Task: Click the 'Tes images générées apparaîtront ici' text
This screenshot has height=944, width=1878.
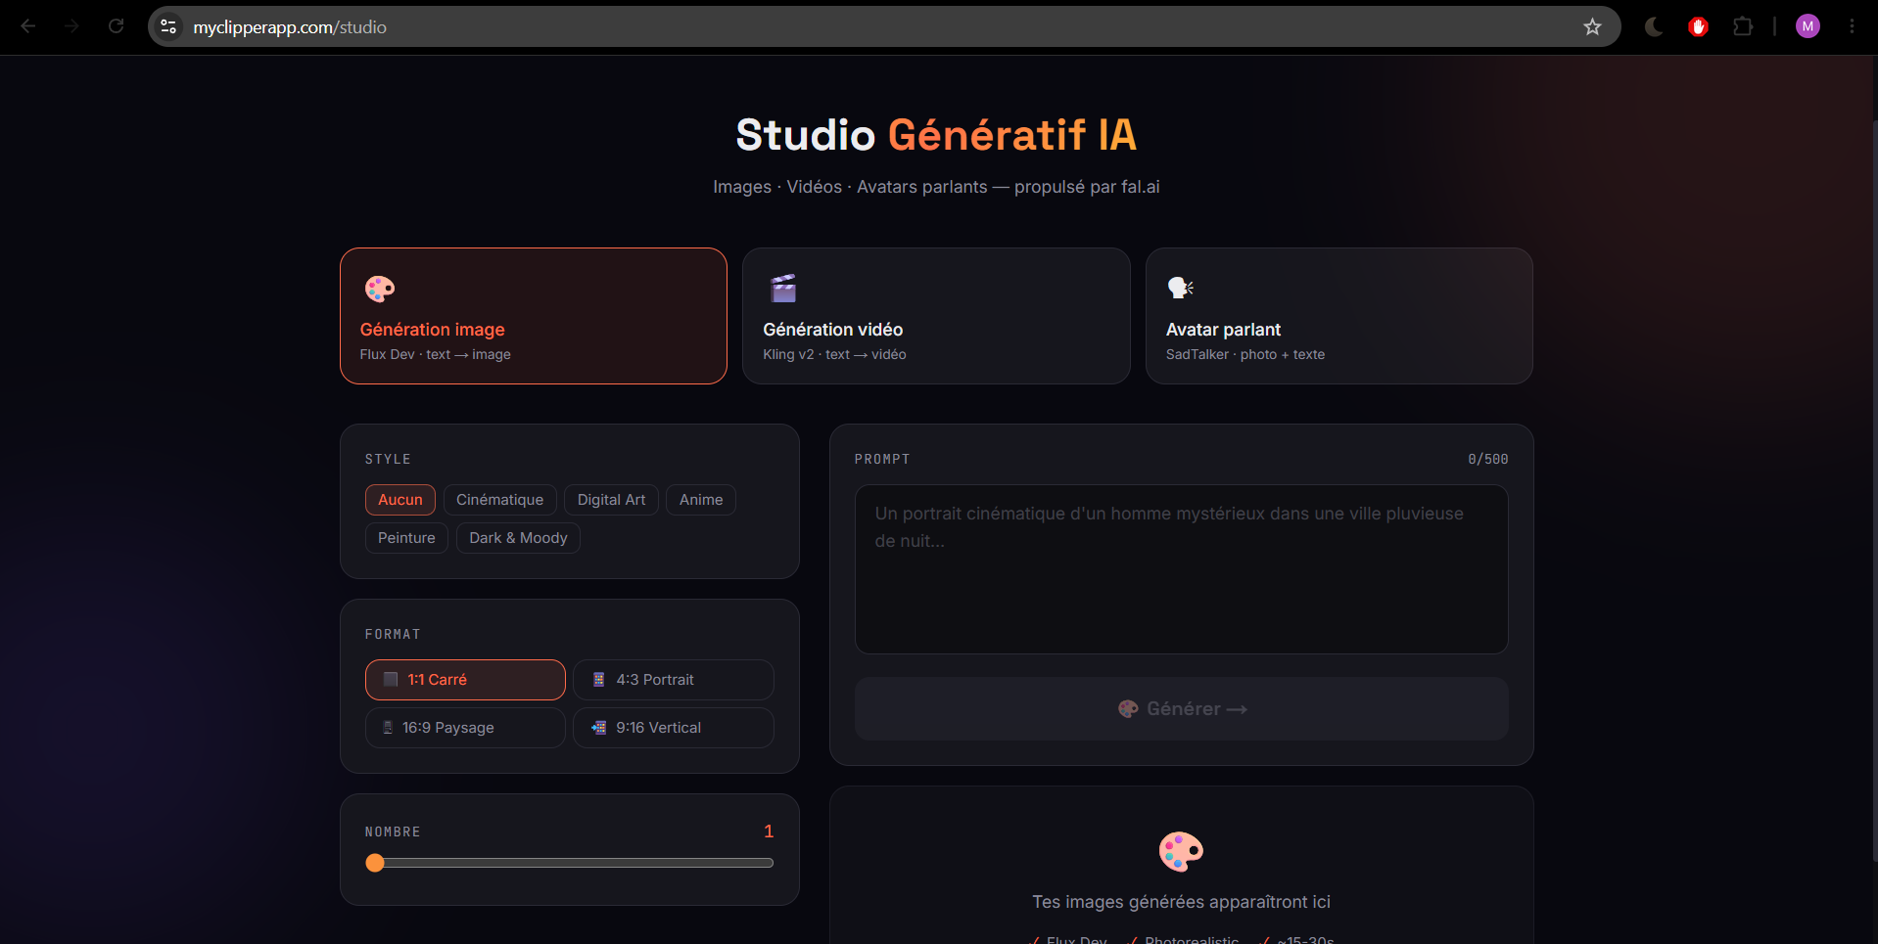Action: pos(1181,902)
